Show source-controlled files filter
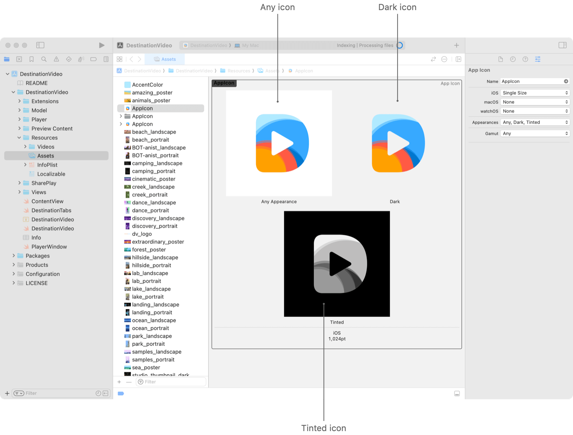 click(105, 393)
